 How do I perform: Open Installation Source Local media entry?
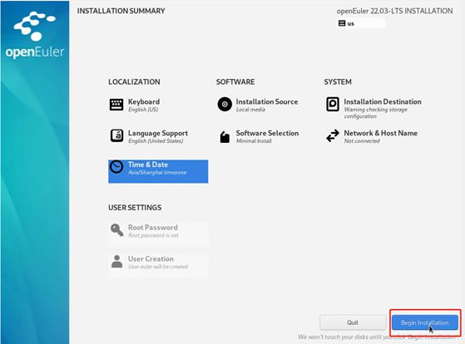(x=266, y=106)
